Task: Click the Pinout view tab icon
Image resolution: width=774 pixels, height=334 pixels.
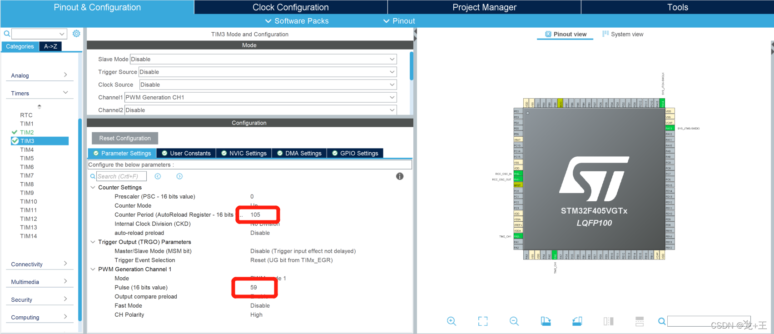Action: (x=548, y=34)
